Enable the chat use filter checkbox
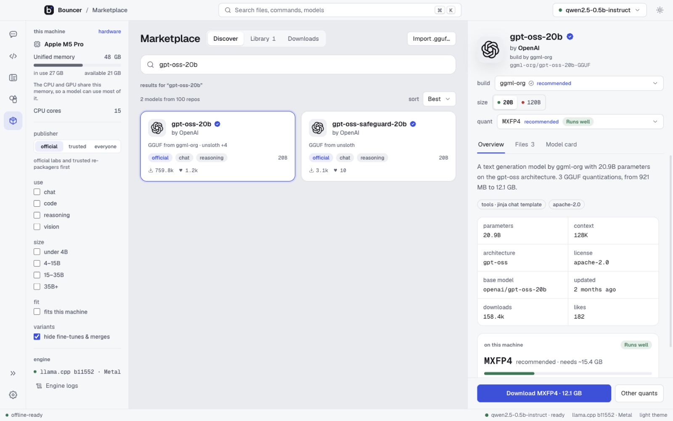 [37, 192]
